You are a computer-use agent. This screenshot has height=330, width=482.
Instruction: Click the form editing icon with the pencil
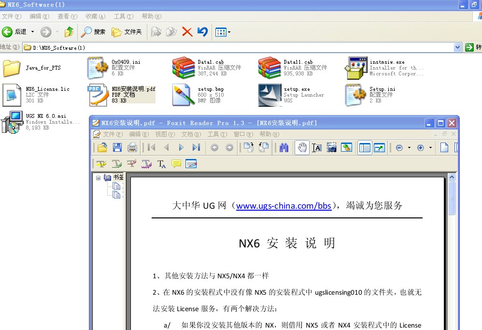point(191,164)
